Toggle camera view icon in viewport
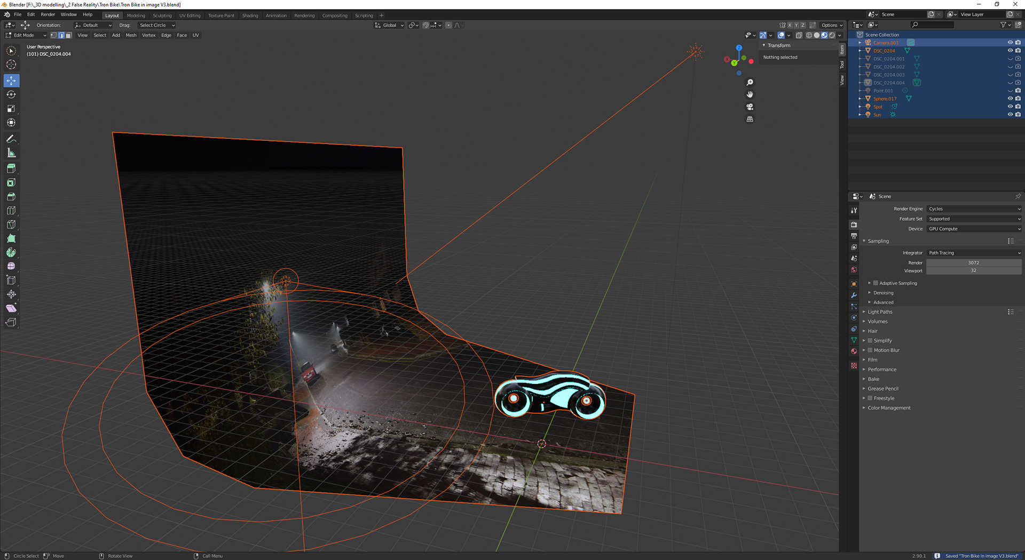Screen dimensions: 1025x560 (x=750, y=107)
